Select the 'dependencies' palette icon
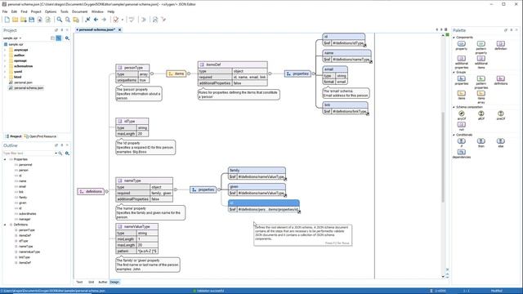 coord(461,152)
